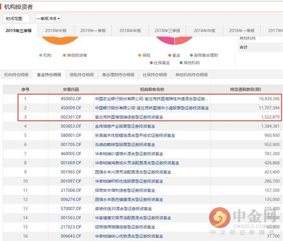The height and width of the screenshot is (241, 283).
Task: Toggle the 社保基金 legend item
Action: (160, 63)
